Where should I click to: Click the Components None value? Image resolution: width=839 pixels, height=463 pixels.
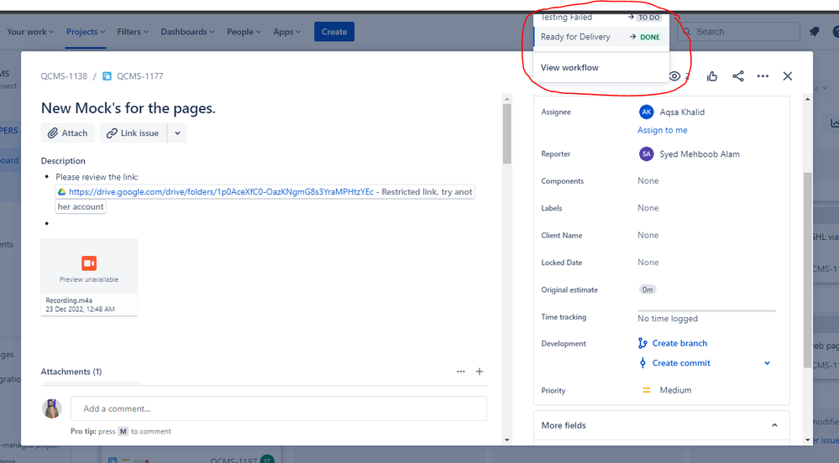point(648,180)
